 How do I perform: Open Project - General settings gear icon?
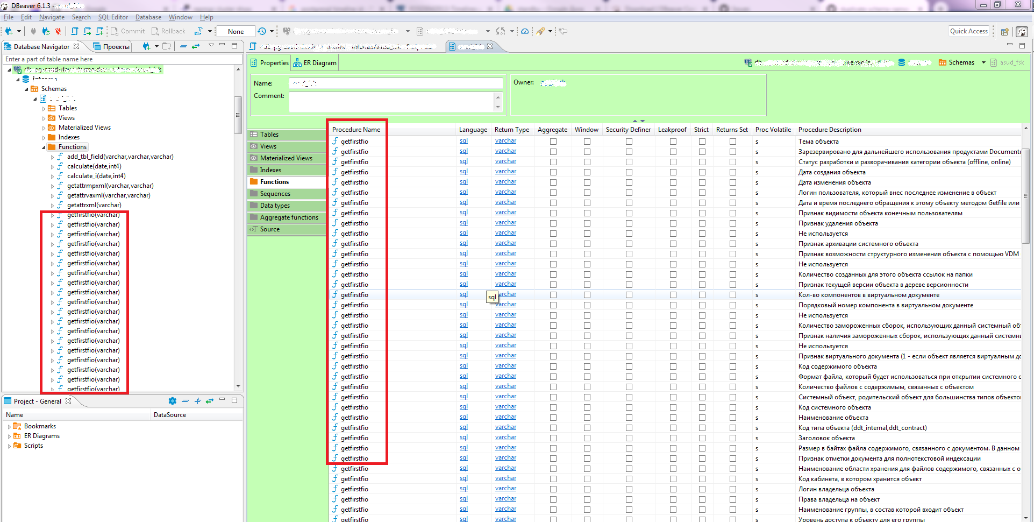point(173,400)
